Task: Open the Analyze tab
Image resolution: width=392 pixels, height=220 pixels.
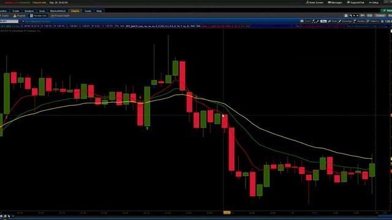Action: [x=29, y=11]
